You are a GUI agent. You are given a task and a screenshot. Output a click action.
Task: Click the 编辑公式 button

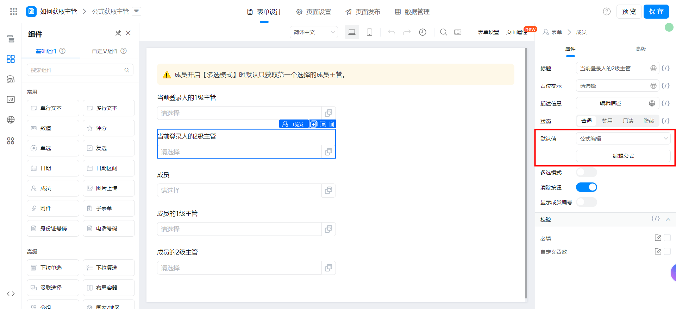623,156
